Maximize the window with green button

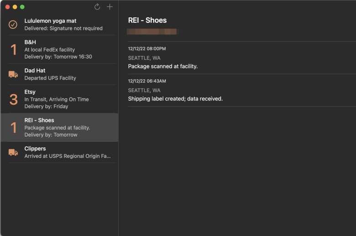click(x=22, y=7)
